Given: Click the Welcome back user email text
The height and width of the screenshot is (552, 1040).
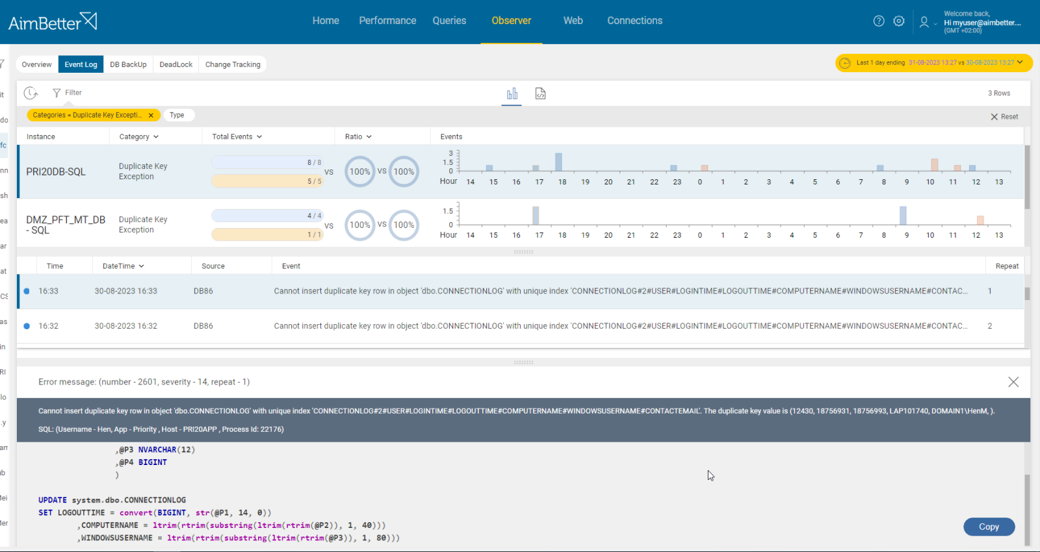Looking at the screenshot, I should (982, 23).
